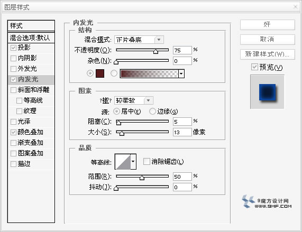Open the gradient picker dropdown arrow
Viewport: 302px width, 232px height.
click(x=181, y=73)
